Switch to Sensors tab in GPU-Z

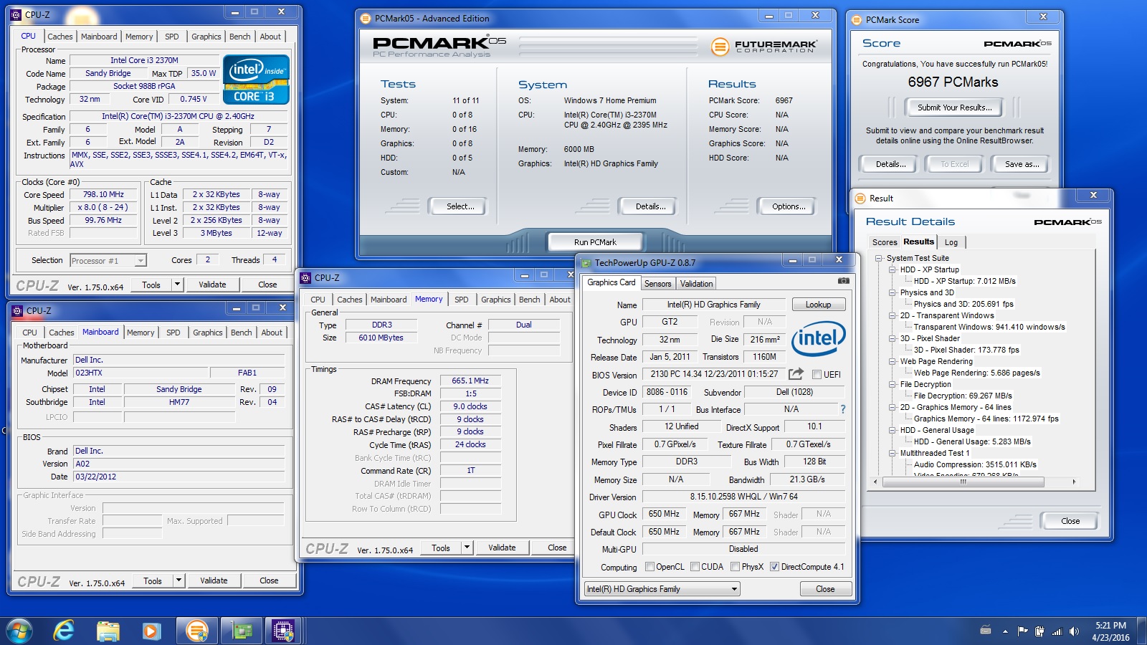(x=657, y=284)
